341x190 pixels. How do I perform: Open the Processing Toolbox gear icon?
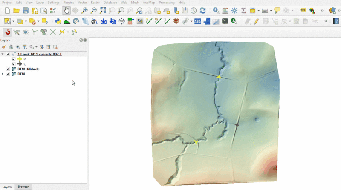tap(234, 10)
